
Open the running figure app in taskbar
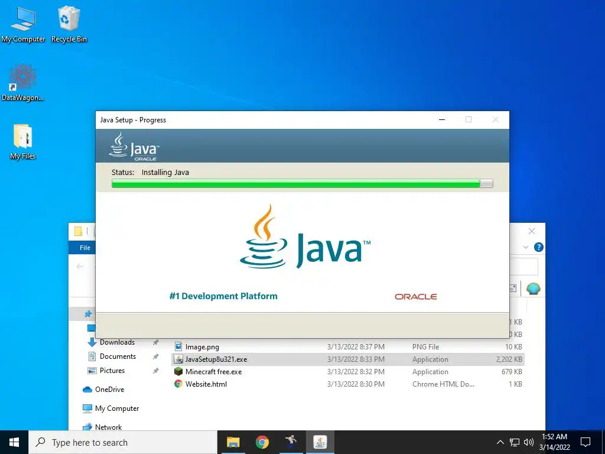[x=291, y=442]
